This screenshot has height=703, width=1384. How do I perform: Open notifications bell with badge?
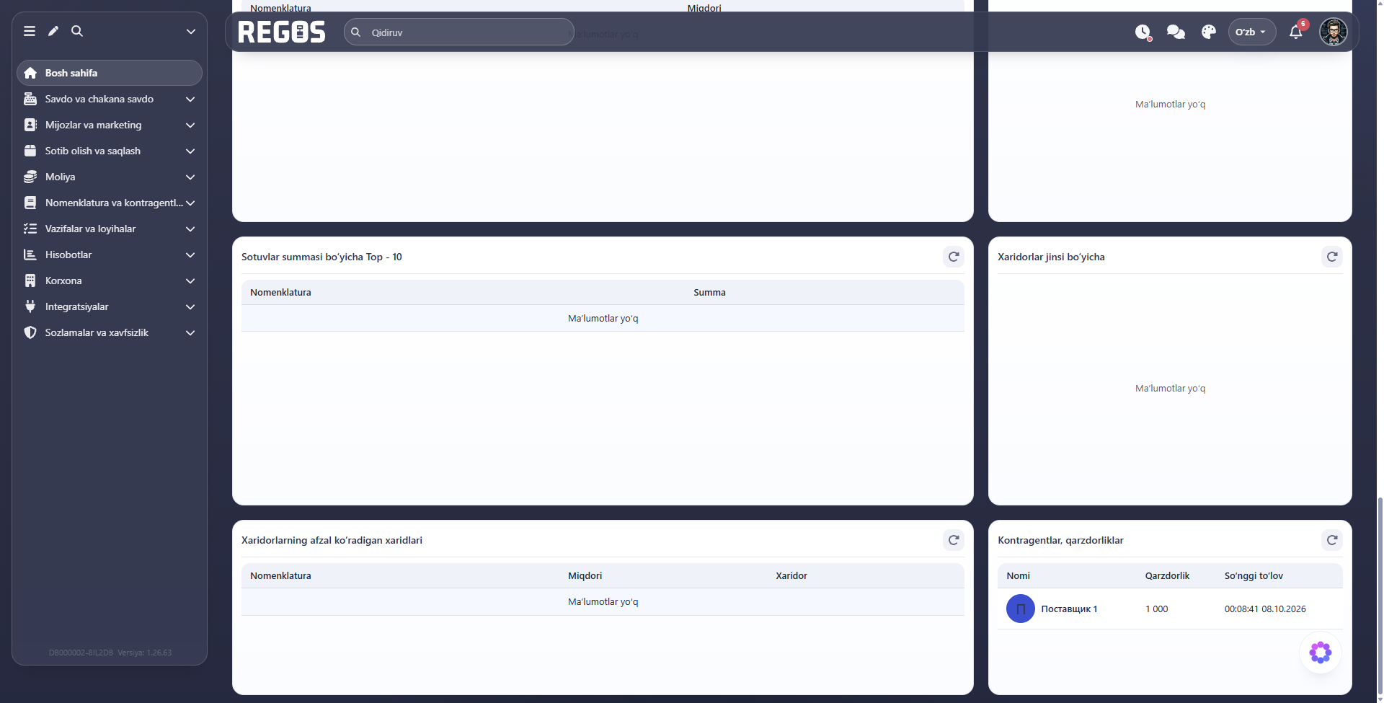tap(1296, 32)
